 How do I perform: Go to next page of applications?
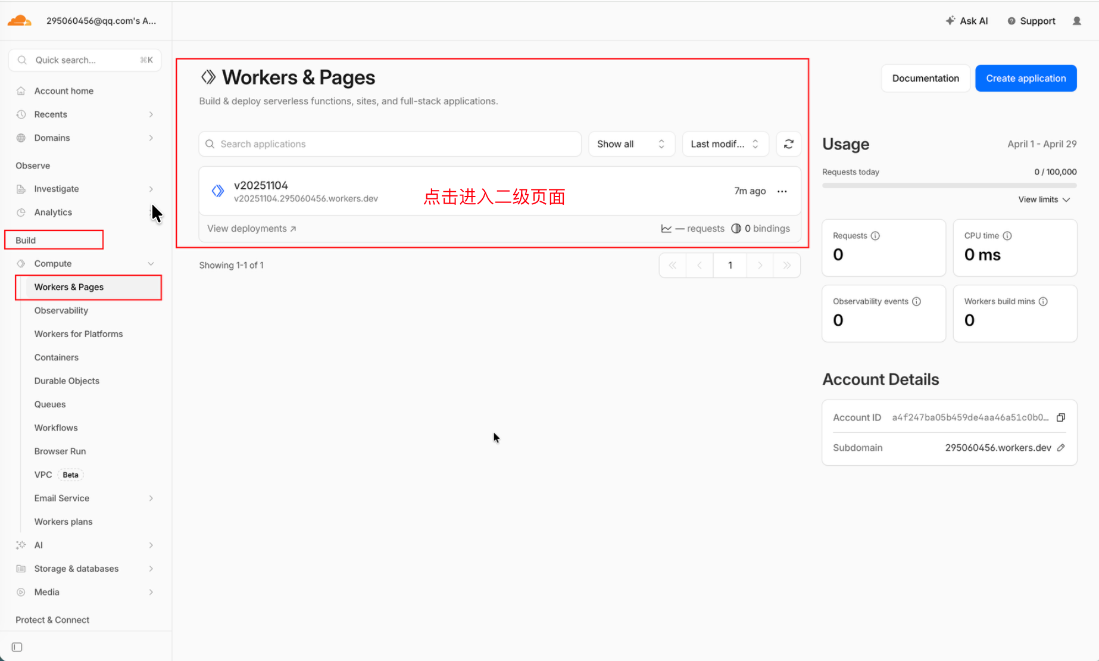[x=760, y=266]
